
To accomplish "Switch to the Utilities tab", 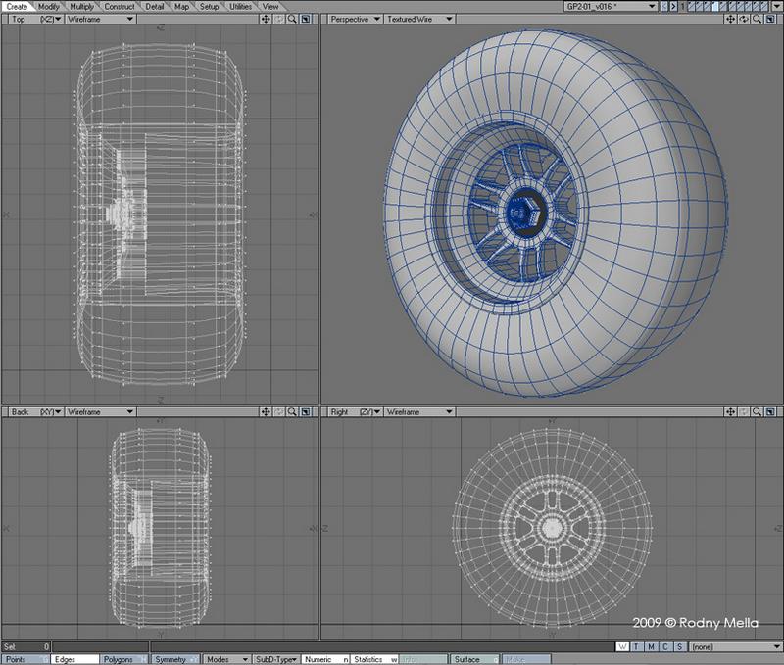I will tap(240, 6).
